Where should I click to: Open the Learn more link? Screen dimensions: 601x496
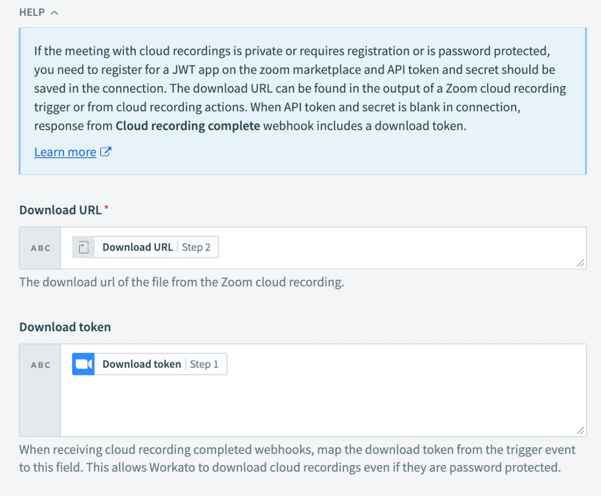coord(65,152)
